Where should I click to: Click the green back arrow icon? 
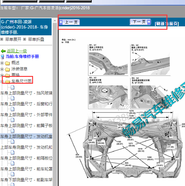pyautogui.click(x=3, y=51)
